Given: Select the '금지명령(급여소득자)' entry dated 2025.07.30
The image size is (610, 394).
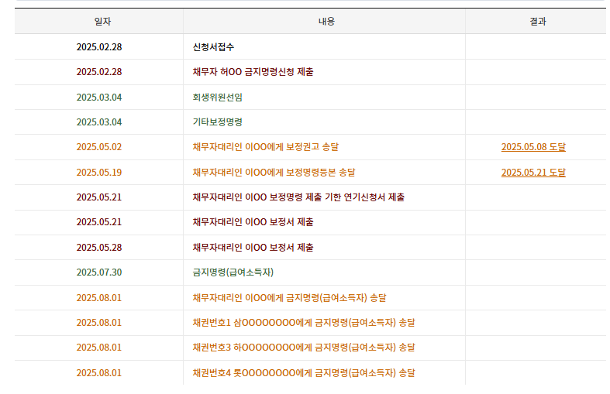Looking at the screenshot, I should pyautogui.click(x=233, y=272).
